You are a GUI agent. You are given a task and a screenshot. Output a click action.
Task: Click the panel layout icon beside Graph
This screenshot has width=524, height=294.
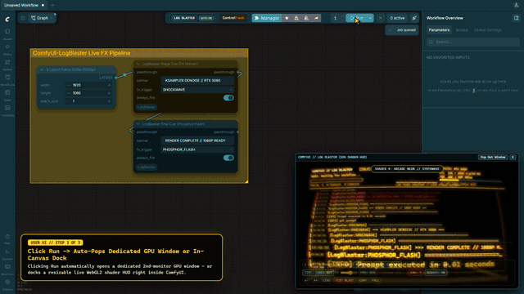point(23,18)
